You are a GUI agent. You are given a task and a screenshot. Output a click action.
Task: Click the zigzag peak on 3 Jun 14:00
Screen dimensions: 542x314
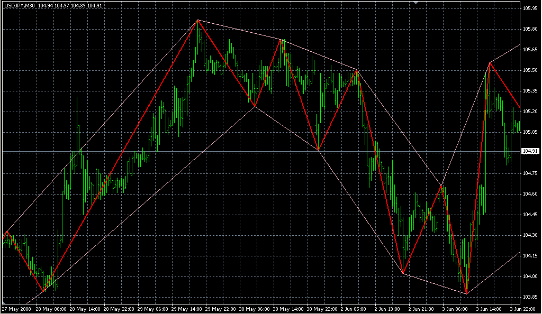[490, 62]
